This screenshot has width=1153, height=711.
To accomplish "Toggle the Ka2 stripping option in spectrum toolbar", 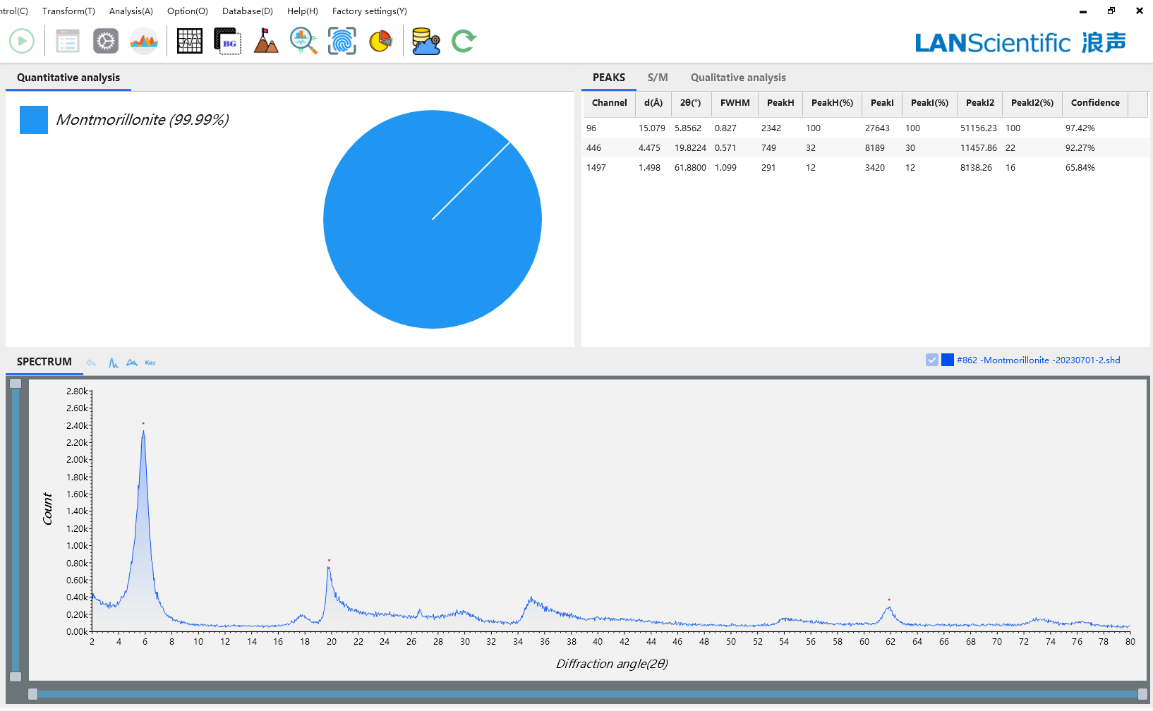I will click(150, 362).
